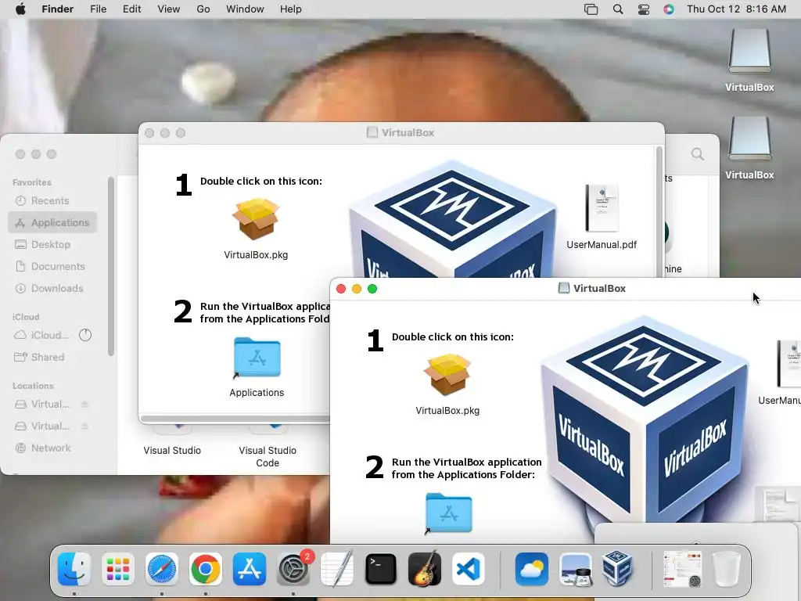This screenshot has width=801, height=601.
Task: Open the Trash in the Dock
Action: coord(727,569)
